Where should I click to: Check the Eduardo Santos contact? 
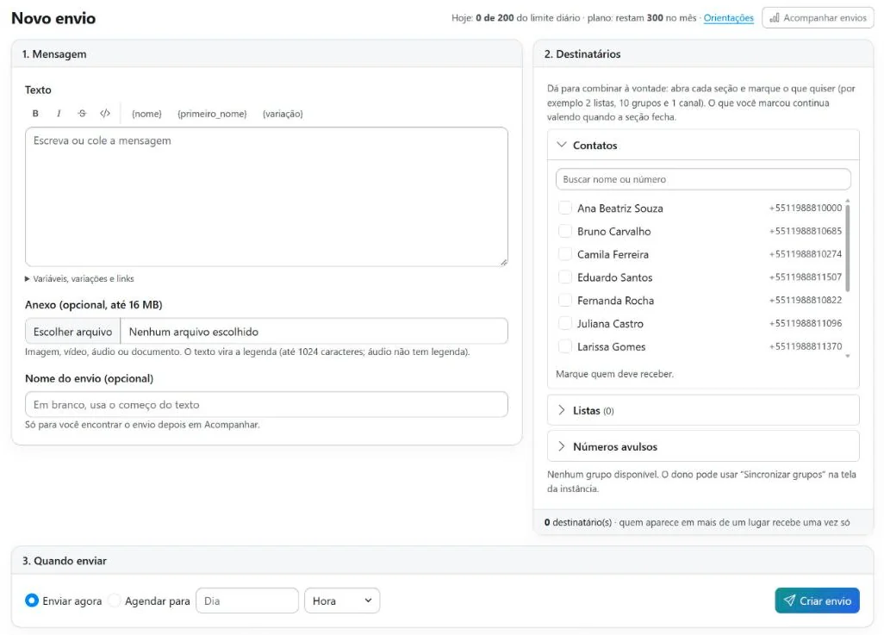pos(564,277)
